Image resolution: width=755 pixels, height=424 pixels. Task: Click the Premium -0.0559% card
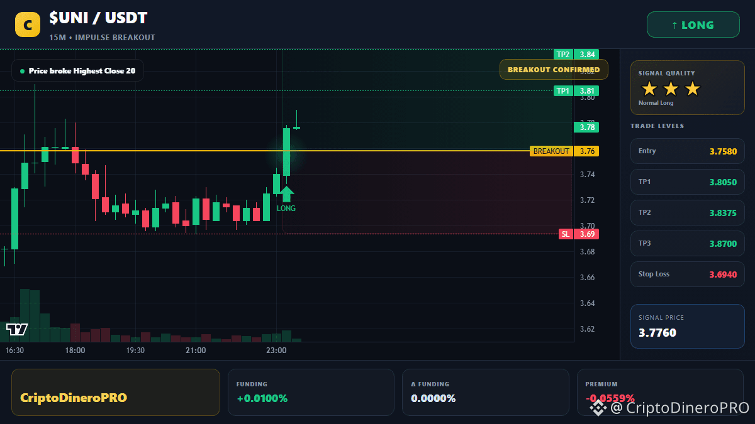pos(660,392)
